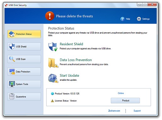Click the house icon in Protection Status
The height and width of the screenshot is (120, 162).
tap(12, 34)
